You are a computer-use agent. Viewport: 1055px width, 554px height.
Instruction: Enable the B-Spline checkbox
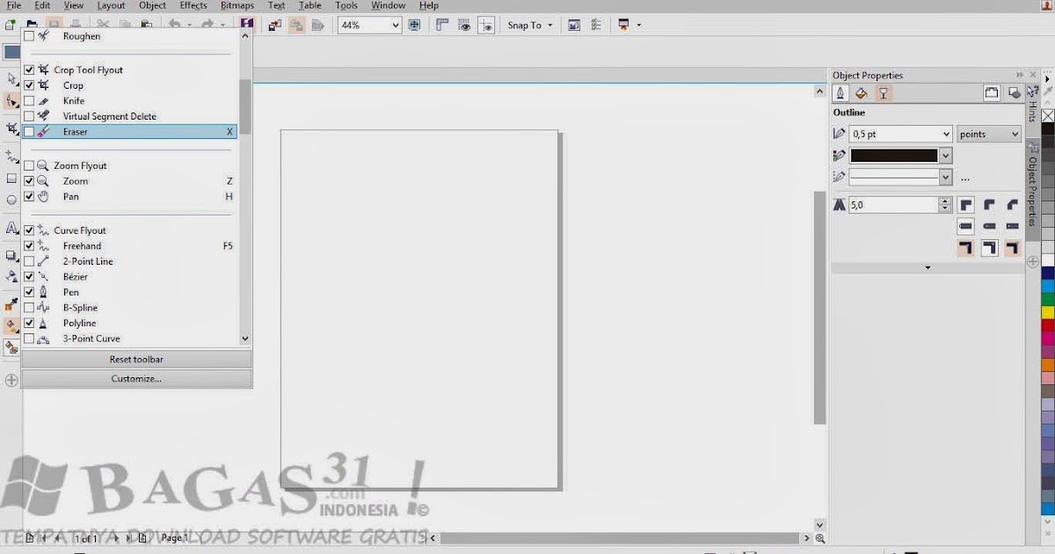[x=29, y=308]
